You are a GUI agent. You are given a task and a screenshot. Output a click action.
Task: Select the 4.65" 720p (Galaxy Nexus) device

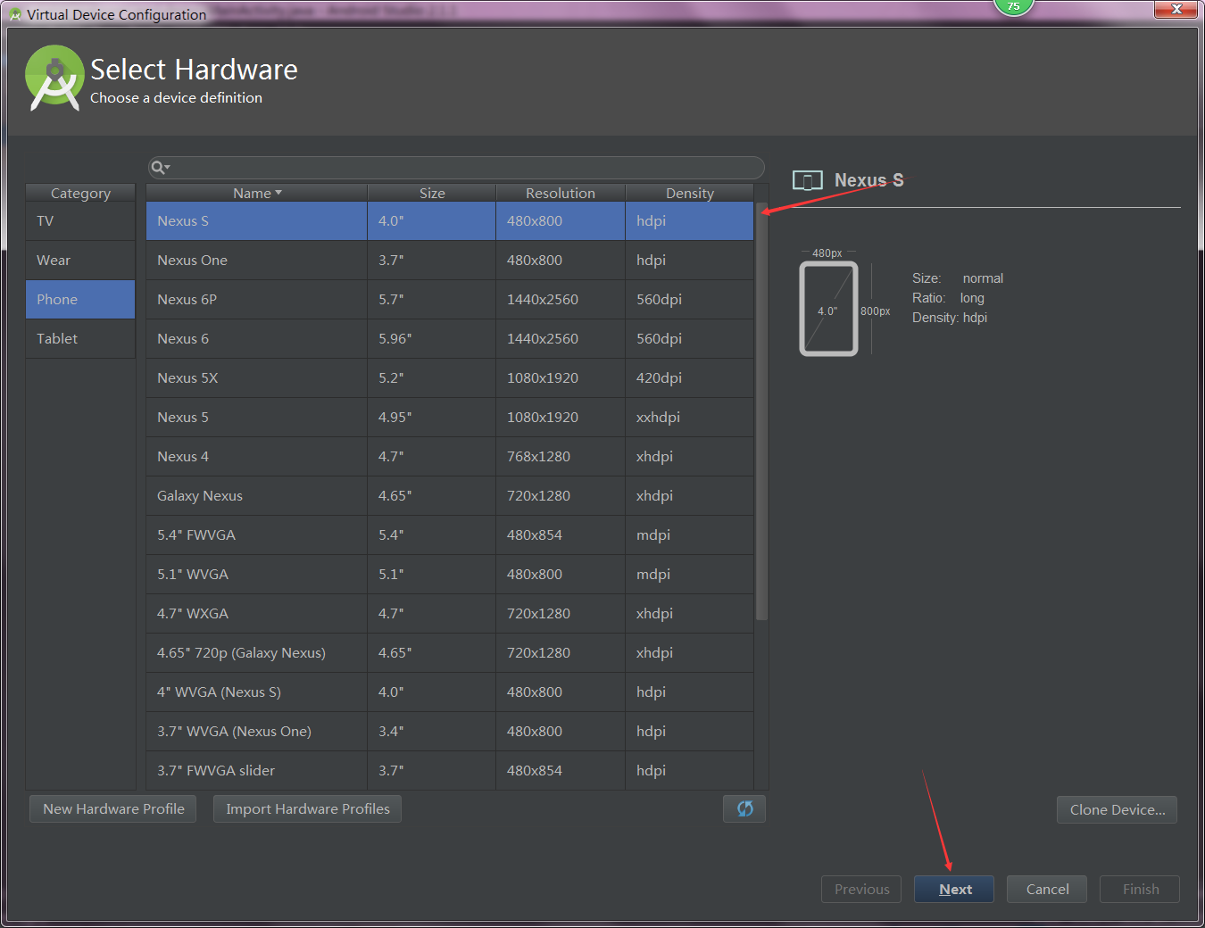click(x=450, y=653)
